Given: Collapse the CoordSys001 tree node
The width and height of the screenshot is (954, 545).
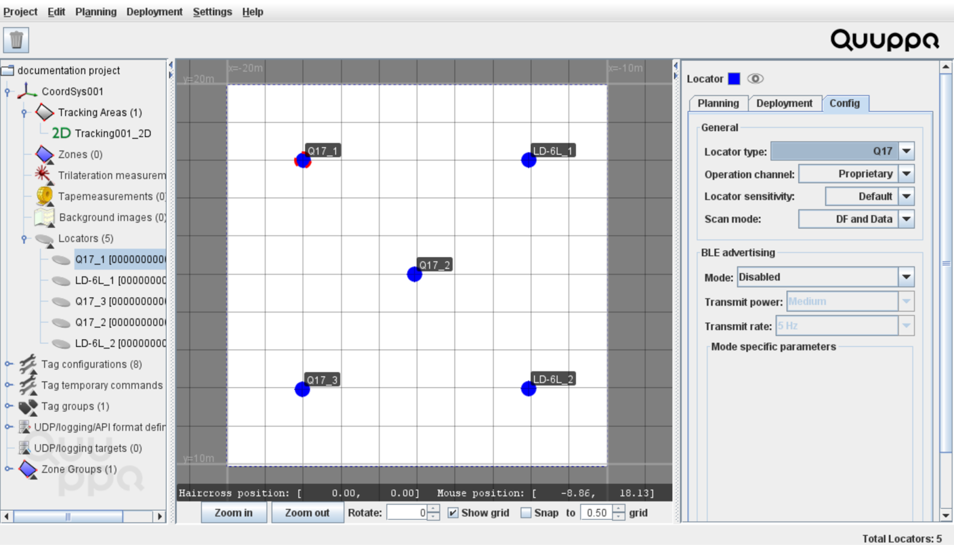Looking at the screenshot, I should (8, 92).
